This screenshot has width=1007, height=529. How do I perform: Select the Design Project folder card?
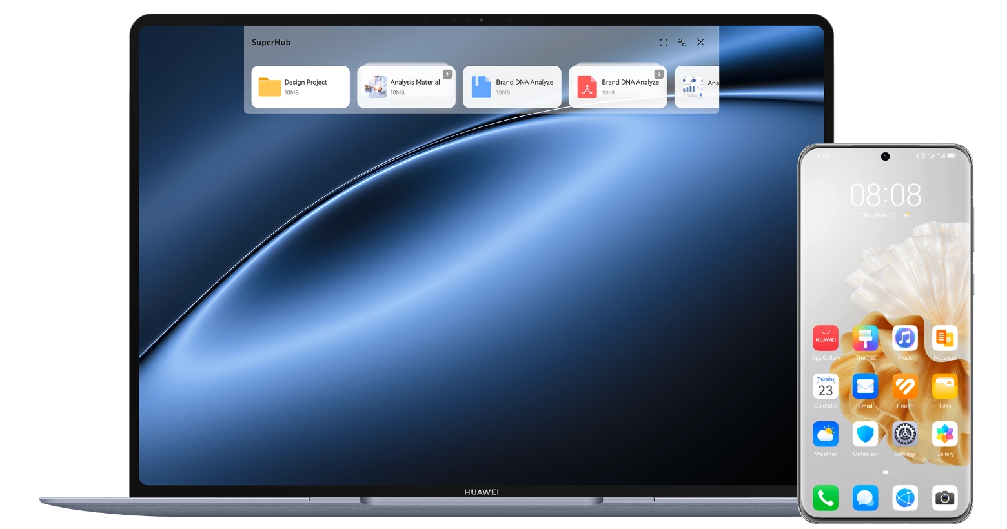300,87
